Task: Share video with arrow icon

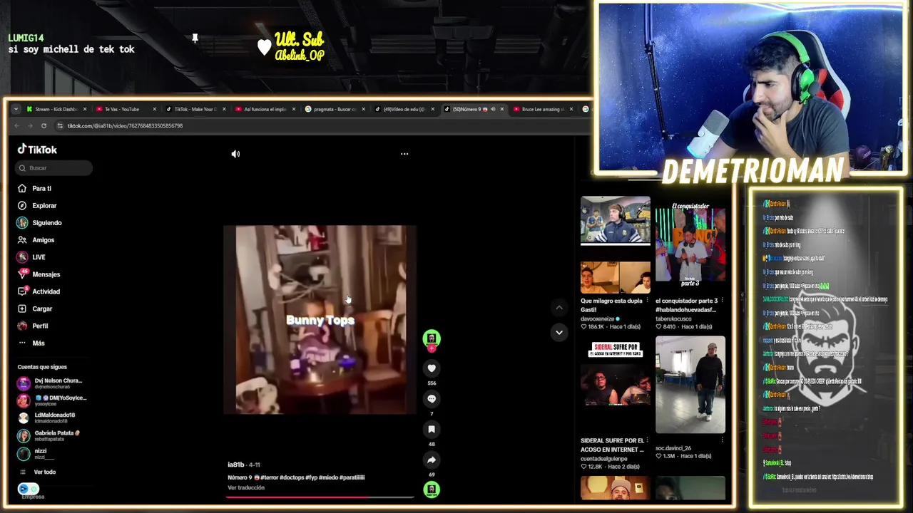Action: click(432, 460)
